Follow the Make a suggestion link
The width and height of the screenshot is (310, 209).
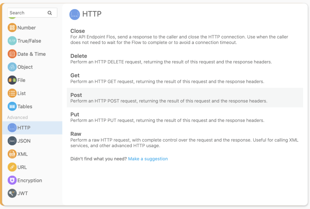pyautogui.click(x=148, y=159)
